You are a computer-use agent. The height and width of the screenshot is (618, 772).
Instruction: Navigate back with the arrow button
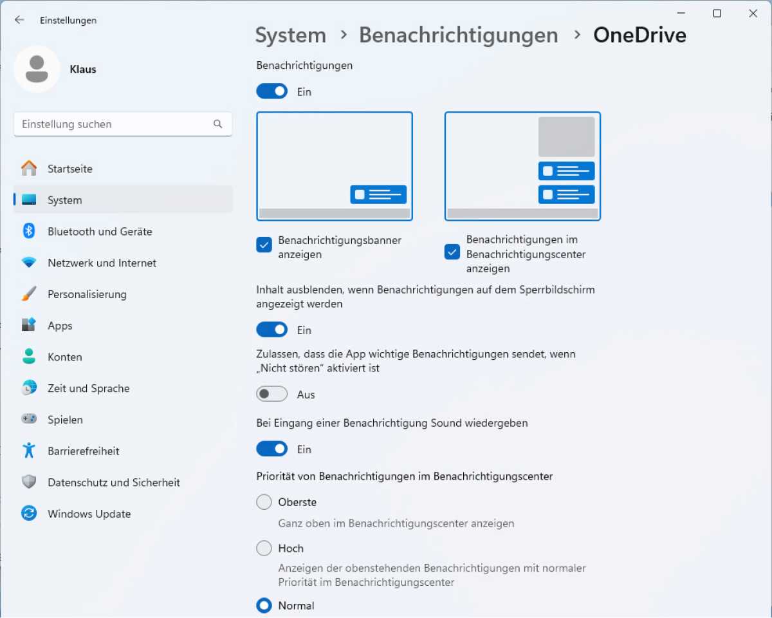19,19
